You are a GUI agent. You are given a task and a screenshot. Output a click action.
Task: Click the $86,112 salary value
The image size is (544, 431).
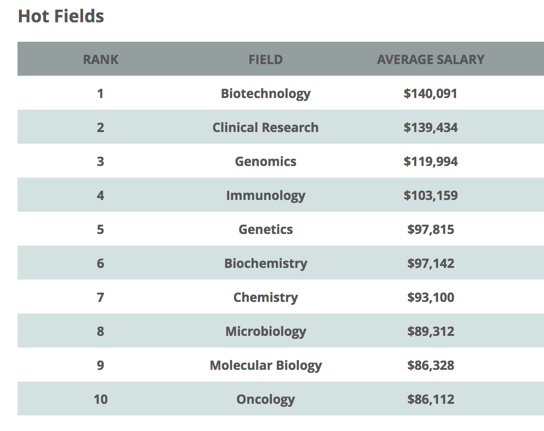coord(430,399)
